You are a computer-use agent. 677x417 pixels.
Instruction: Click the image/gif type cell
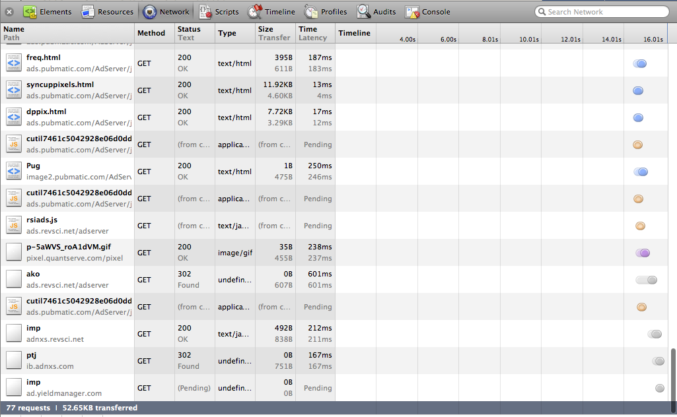[235, 253]
